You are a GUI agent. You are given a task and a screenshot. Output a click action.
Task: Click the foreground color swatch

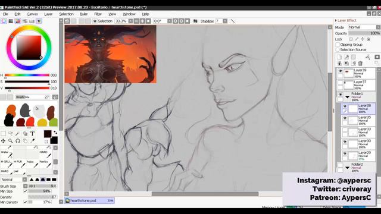(x=48, y=134)
